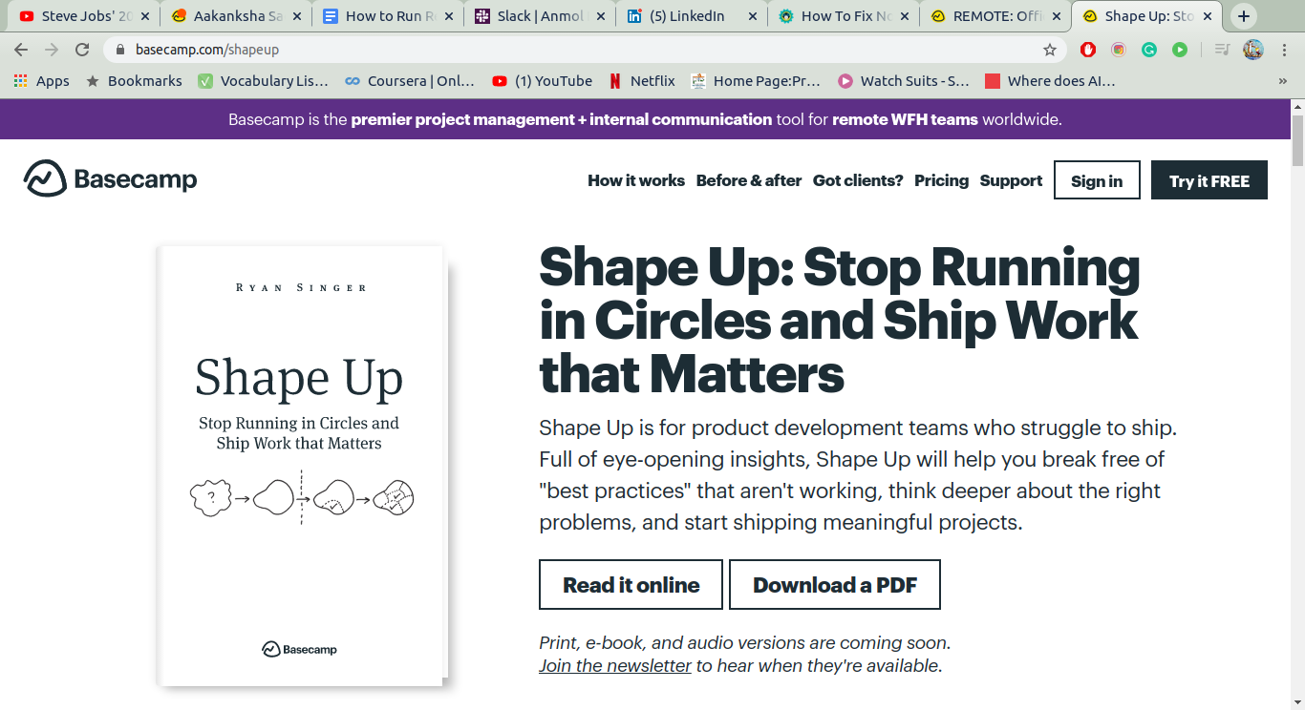The height and width of the screenshot is (710, 1305).
Task: Open the Pricing page
Action: 941,180
